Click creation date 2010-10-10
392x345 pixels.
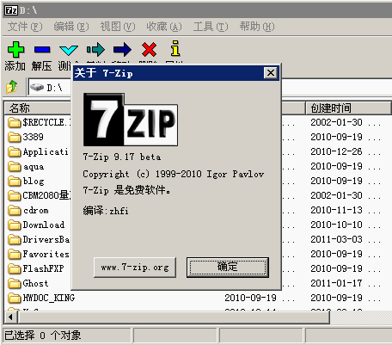pyautogui.click(x=336, y=225)
